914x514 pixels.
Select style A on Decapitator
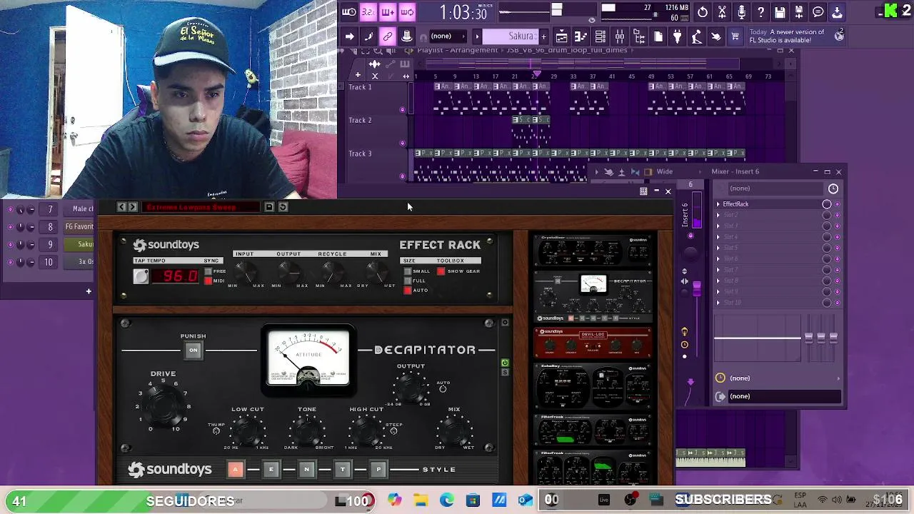coord(235,469)
